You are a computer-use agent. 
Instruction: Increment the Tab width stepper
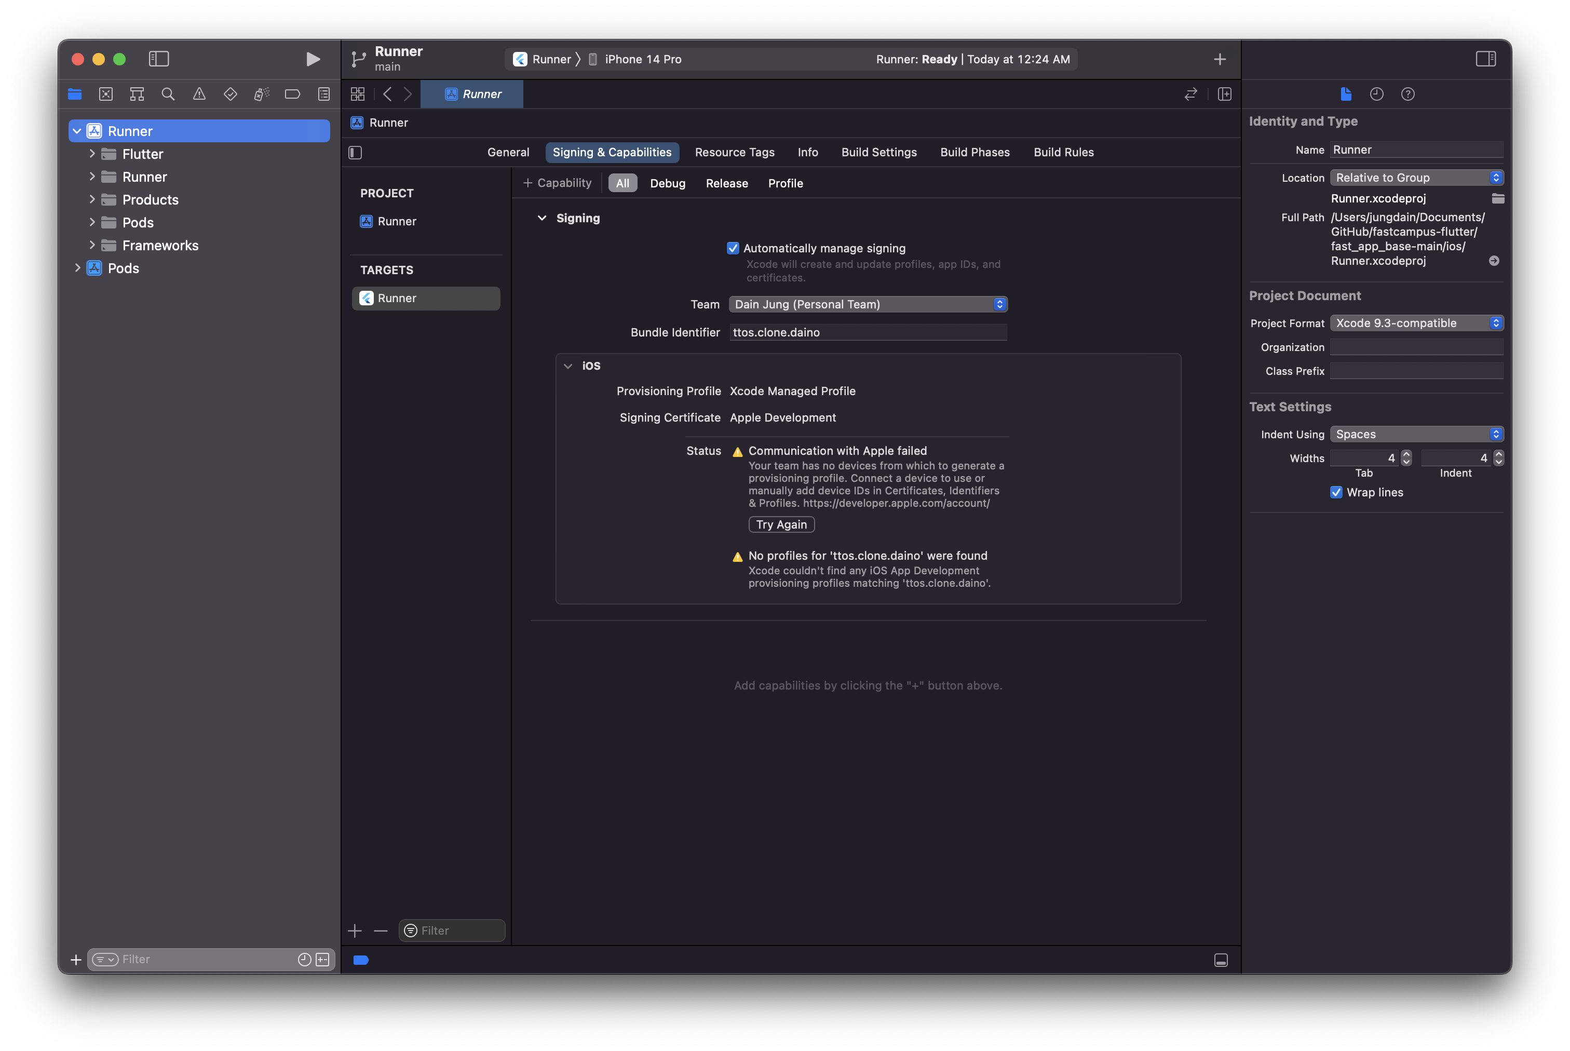click(x=1406, y=454)
